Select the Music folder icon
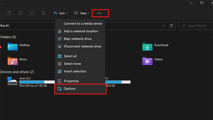Image resolution: width=213 pixels, height=120 pixels. (13, 61)
